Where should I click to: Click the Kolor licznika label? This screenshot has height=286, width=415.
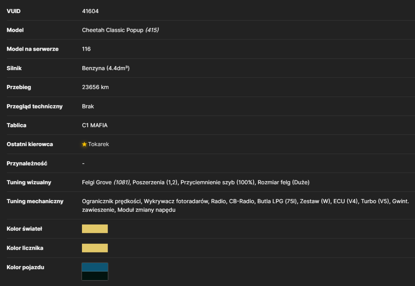pyautogui.click(x=25, y=248)
